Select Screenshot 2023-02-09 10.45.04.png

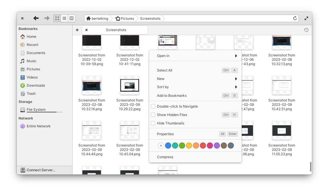pos(130,138)
